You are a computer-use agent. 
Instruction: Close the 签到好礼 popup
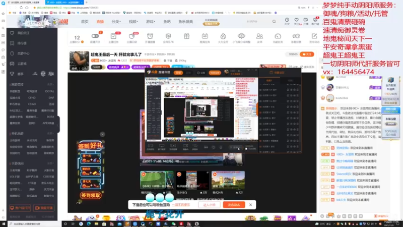click(x=102, y=134)
